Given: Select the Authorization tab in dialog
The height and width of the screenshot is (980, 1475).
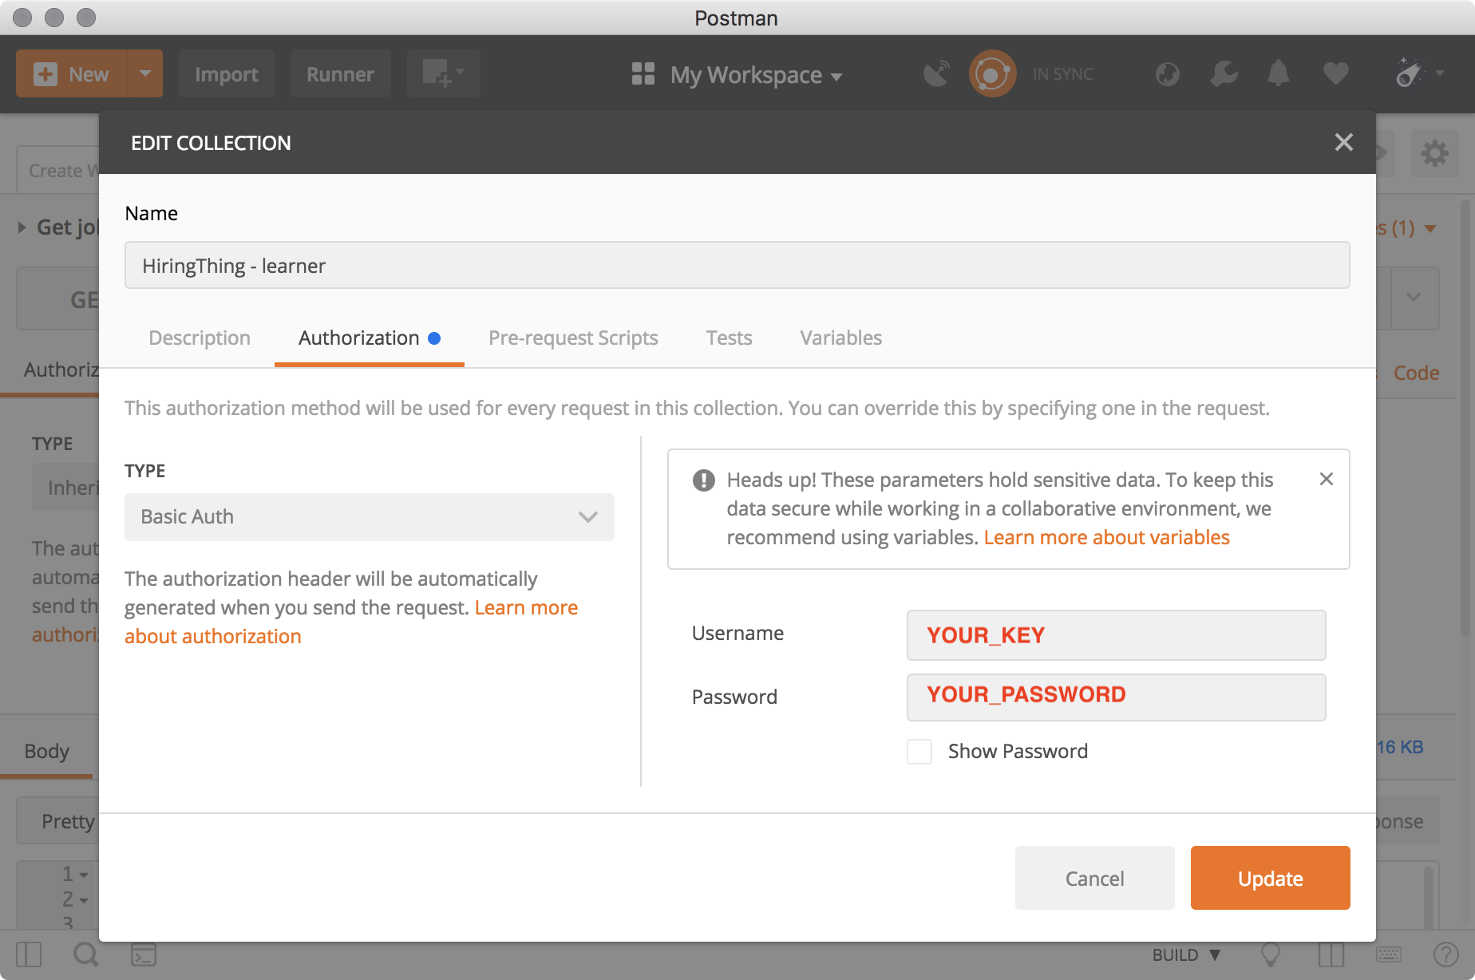Looking at the screenshot, I should click(x=369, y=338).
